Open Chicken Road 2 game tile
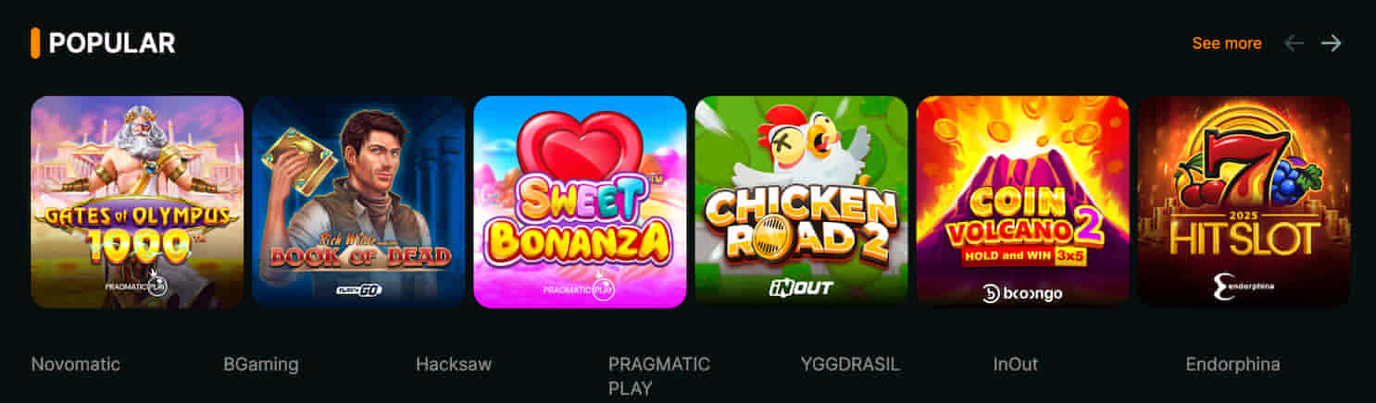This screenshot has width=1376, height=403. 801,201
